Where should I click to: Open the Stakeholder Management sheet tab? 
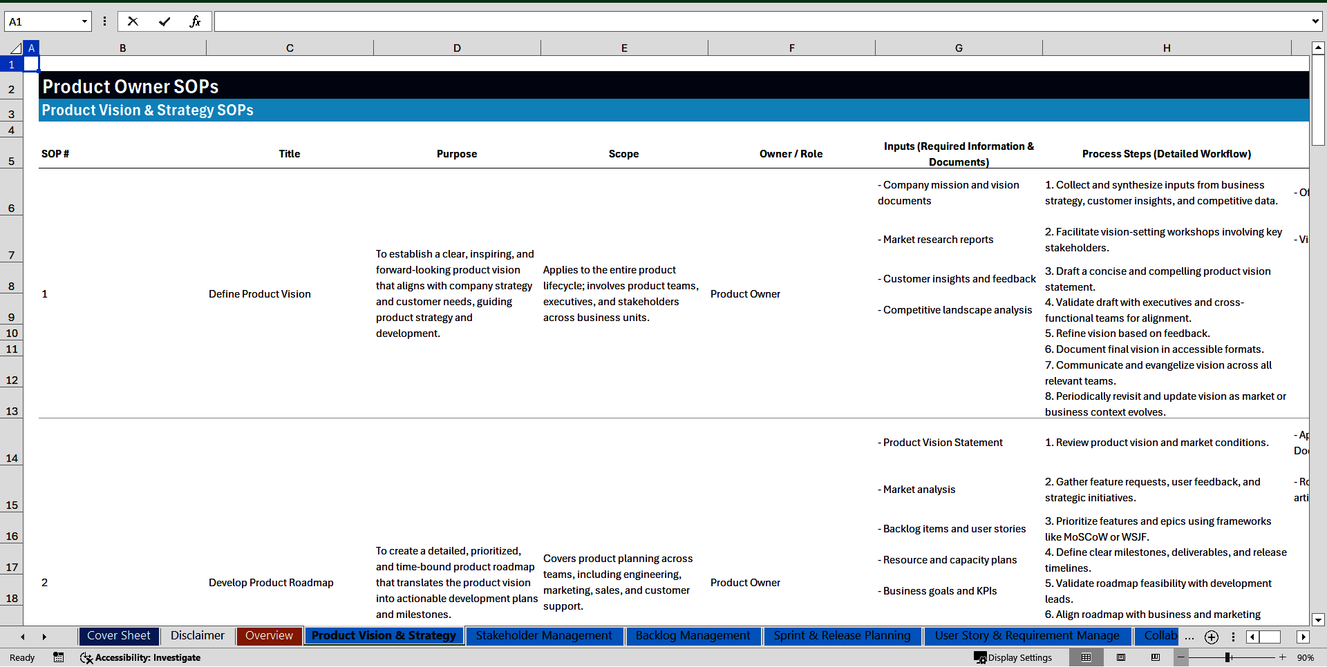pyautogui.click(x=544, y=636)
